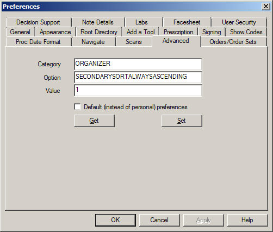This screenshot has height=232, width=273.
Task: Open the Appearance tab
Action: click(x=55, y=32)
